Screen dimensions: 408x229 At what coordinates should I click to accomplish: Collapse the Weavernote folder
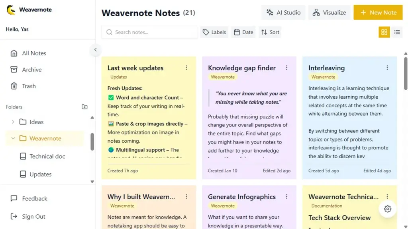13,138
